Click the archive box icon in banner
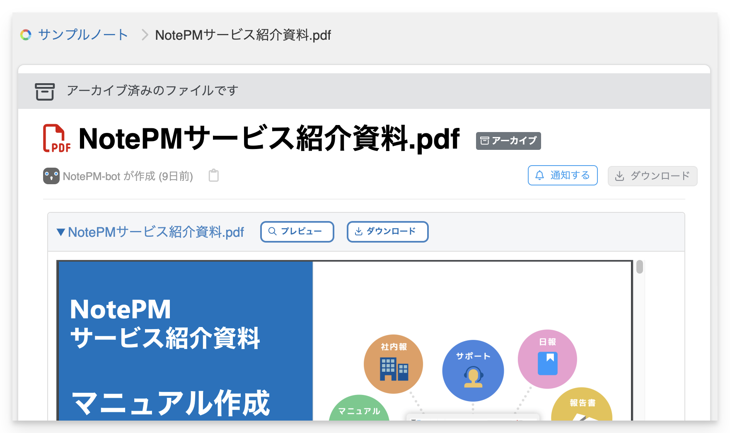Image resolution: width=730 pixels, height=433 pixels. (x=45, y=91)
